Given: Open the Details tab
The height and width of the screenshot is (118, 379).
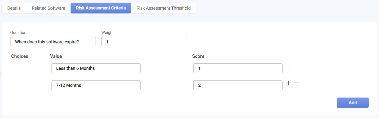Looking at the screenshot, I should tap(14, 8).
